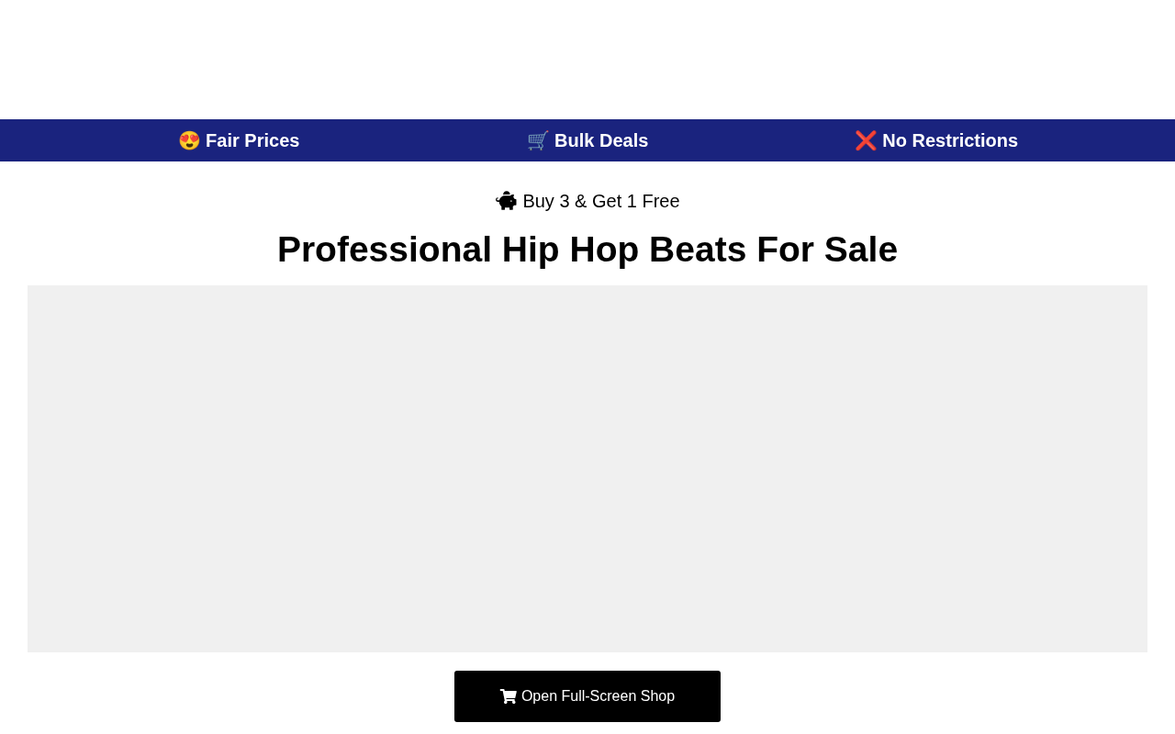The width and height of the screenshot is (1175, 734).
Task: Click the cart icon inside the black button
Action: tap(509, 696)
